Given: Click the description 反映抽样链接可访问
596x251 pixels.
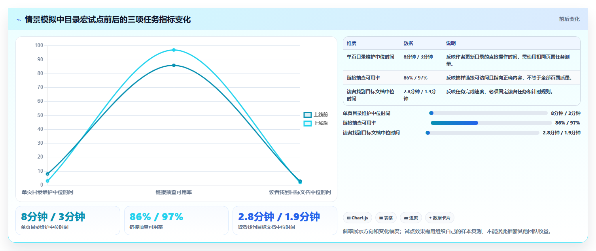Looking at the screenshot, I should pos(509,78).
